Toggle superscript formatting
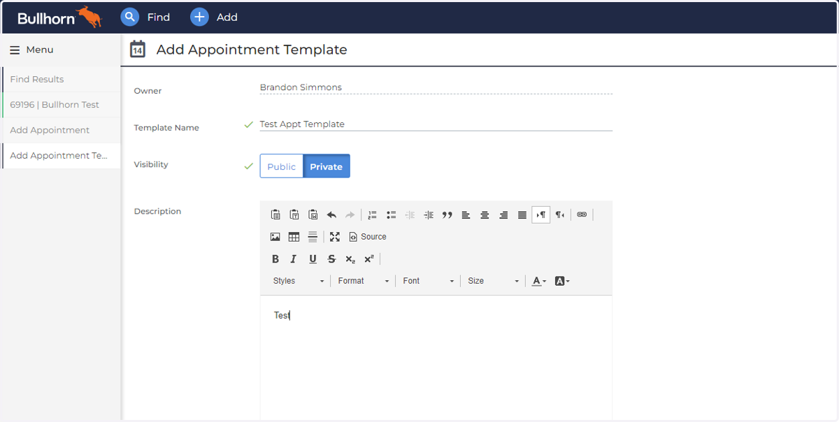839x422 pixels. pyautogui.click(x=369, y=259)
